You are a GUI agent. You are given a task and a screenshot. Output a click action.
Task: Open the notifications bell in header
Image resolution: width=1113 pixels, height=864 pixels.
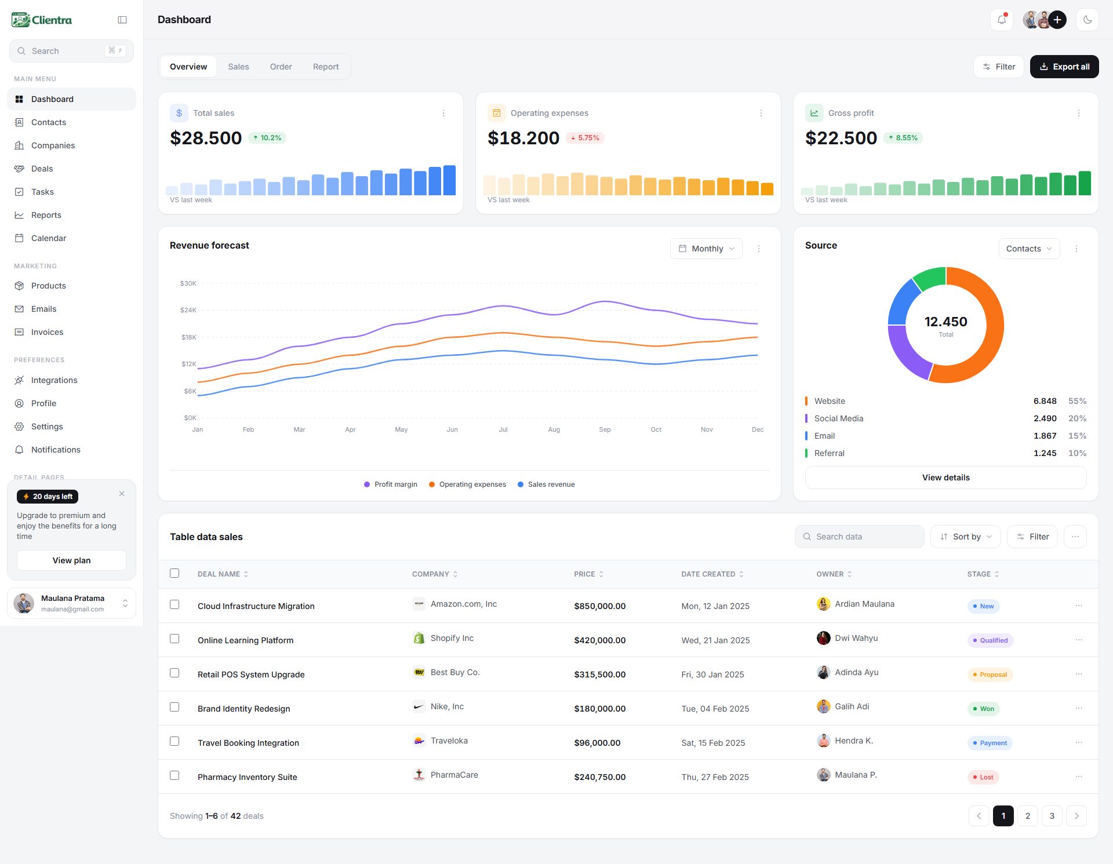(x=1001, y=20)
